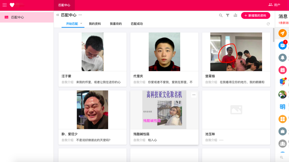Image resolution: width=289 pixels, height=162 pixels.
Task: Open the more options dots beside 匹配中心 title
Action: pos(80,15)
